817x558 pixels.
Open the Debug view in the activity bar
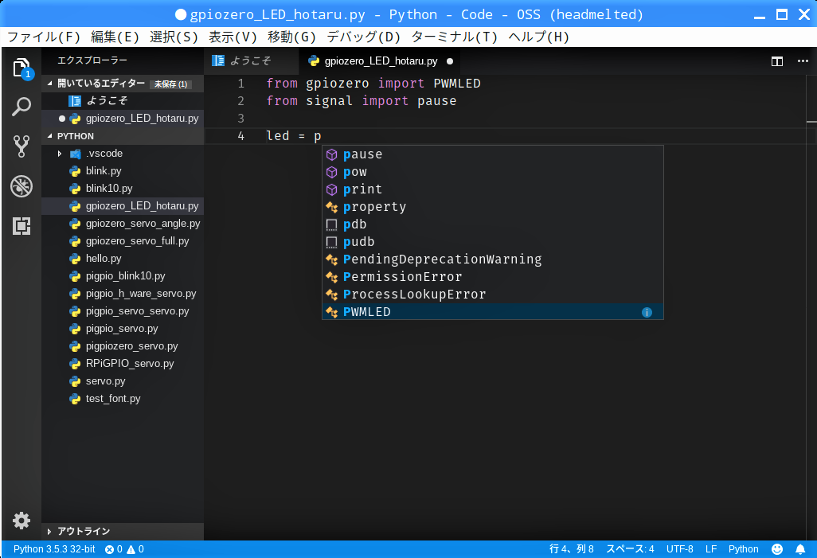click(21, 186)
